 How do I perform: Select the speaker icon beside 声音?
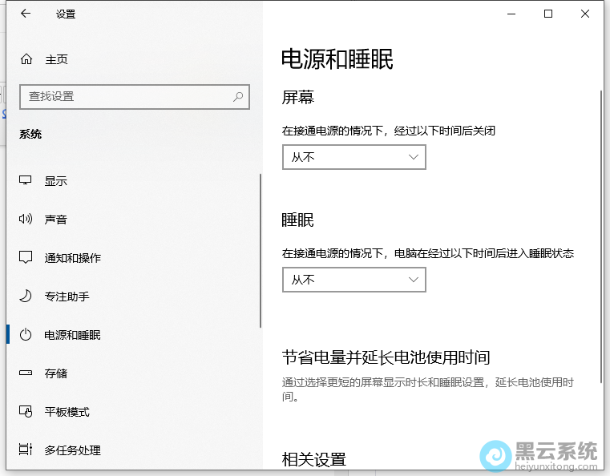point(26,220)
